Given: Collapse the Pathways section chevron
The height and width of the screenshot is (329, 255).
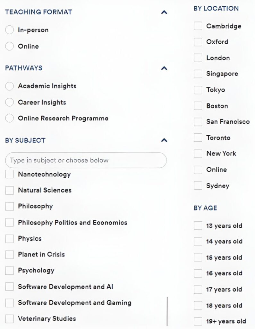Looking at the screenshot, I should click(x=164, y=68).
